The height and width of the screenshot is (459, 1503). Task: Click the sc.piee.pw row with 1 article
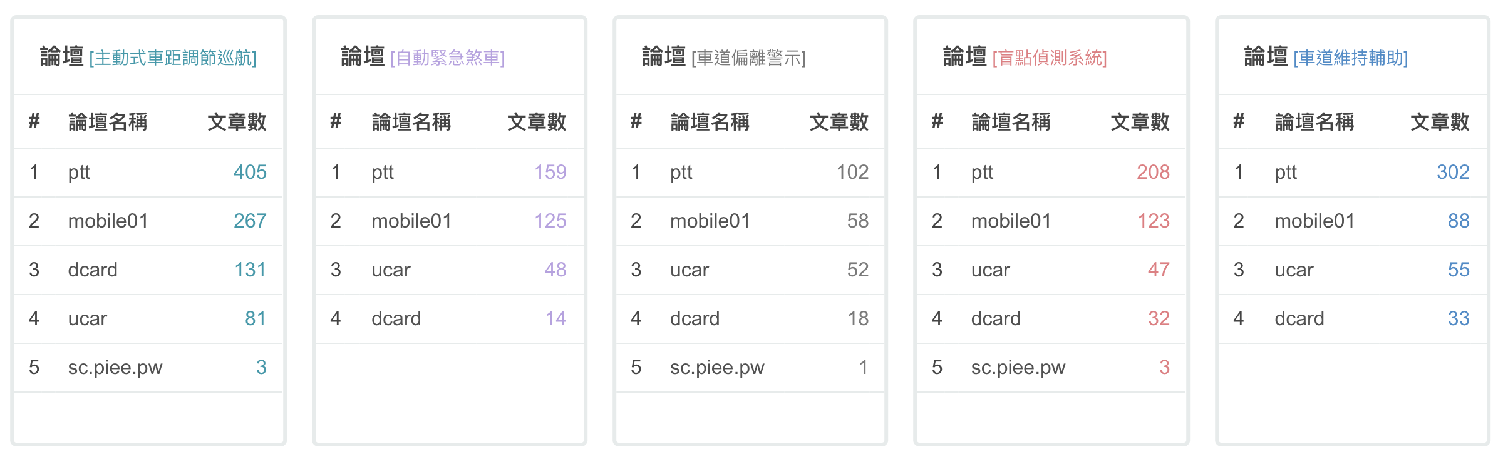(x=750, y=367)
